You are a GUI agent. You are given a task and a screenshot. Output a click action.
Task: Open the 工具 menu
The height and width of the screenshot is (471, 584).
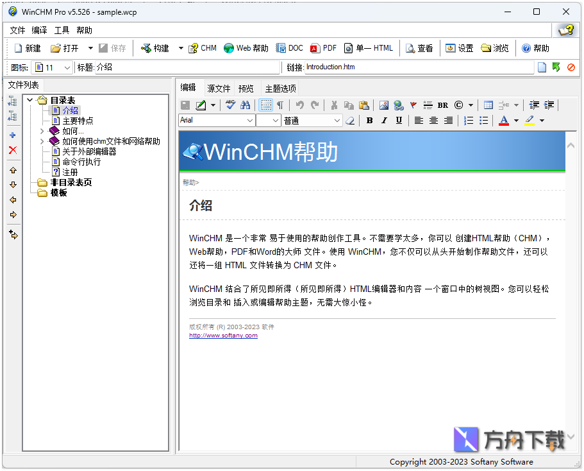click(x=62, y=30)
